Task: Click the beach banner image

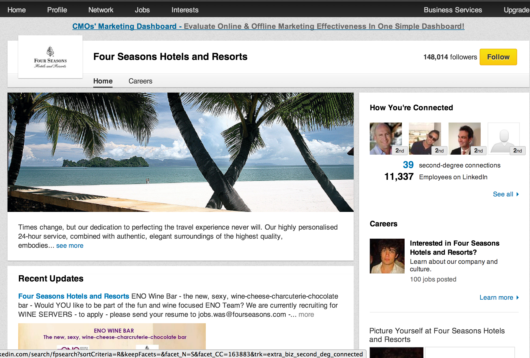Action: click(181, 152)
